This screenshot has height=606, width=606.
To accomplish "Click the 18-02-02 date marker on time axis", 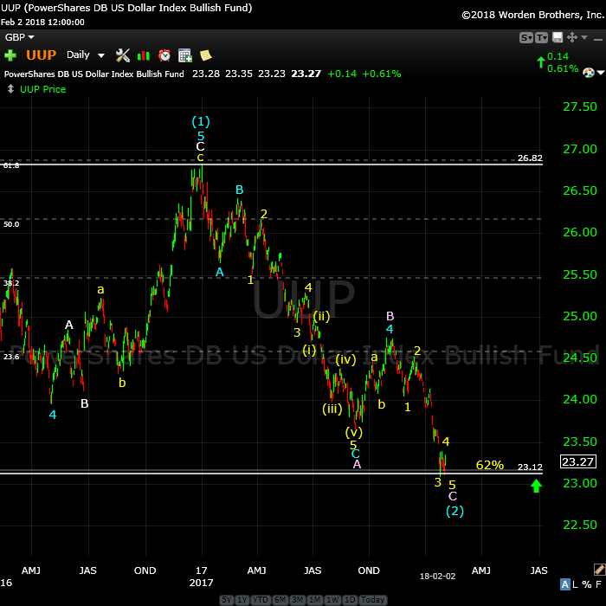I will [x=437, y=576].
